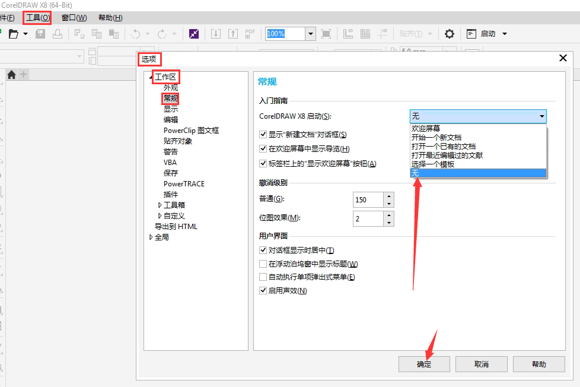Click the purple search content icon
This screenshot has width=580, height=387.
(194, 34)
